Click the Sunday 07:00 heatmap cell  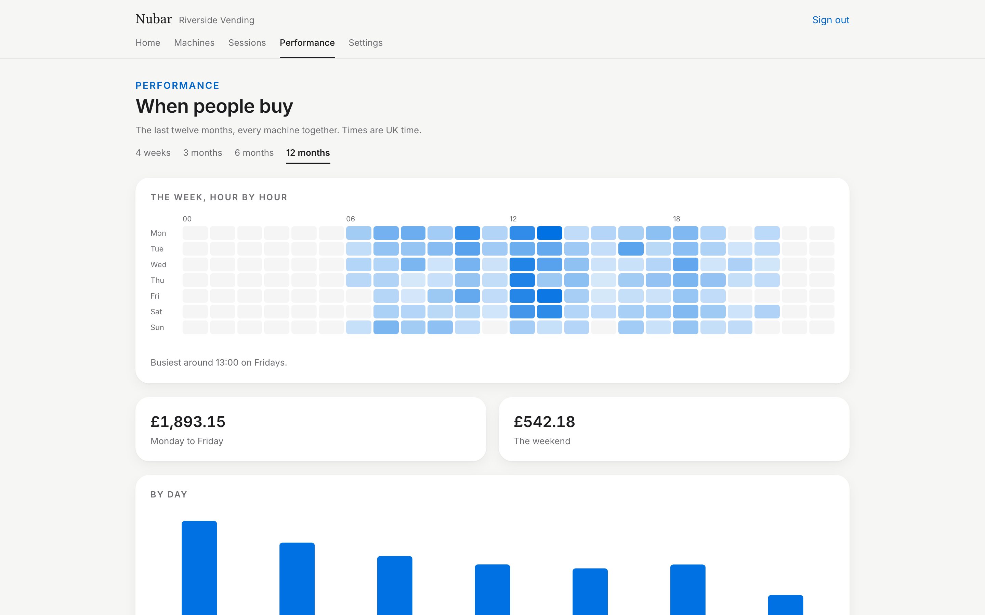click(386, 327)
